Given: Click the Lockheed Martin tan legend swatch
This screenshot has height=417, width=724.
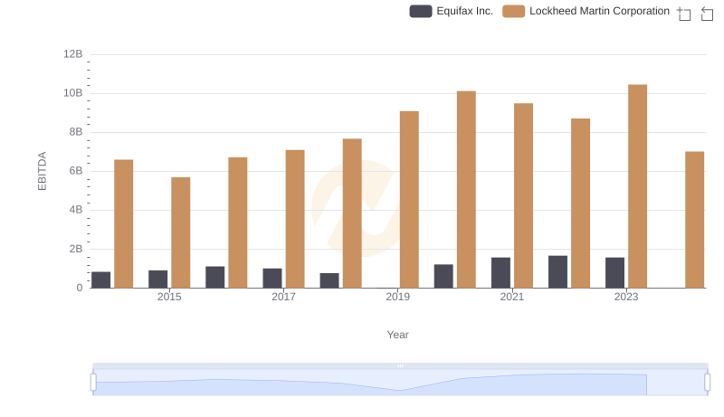Looking at the screenshot, I should [x=514, y=11].
